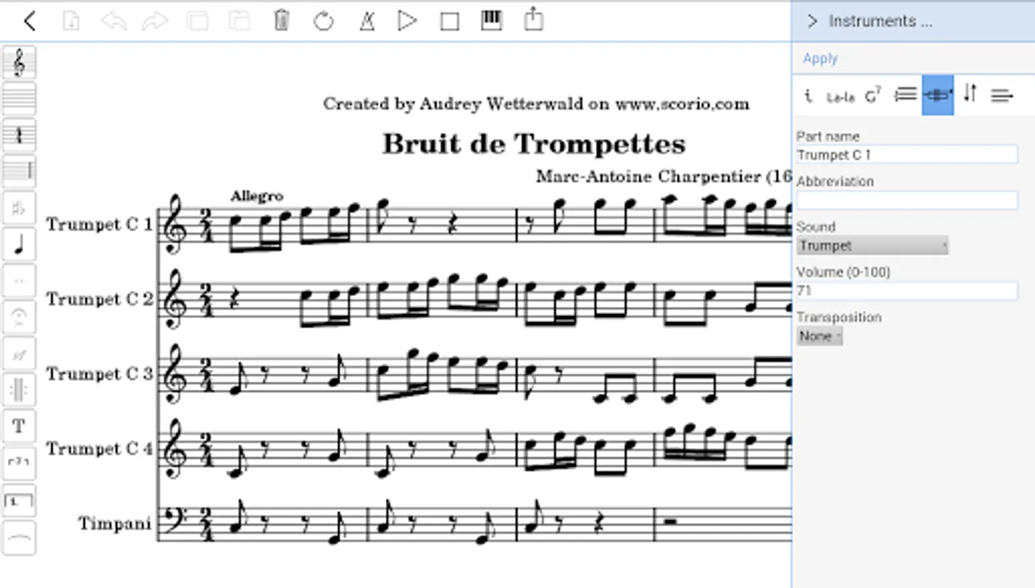Open the volta ending palette

point(19,501)
